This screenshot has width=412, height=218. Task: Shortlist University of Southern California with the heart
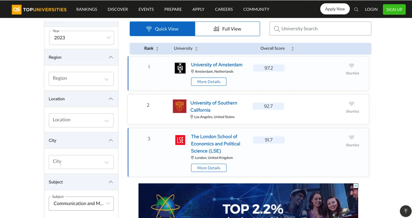coord(352,104)
